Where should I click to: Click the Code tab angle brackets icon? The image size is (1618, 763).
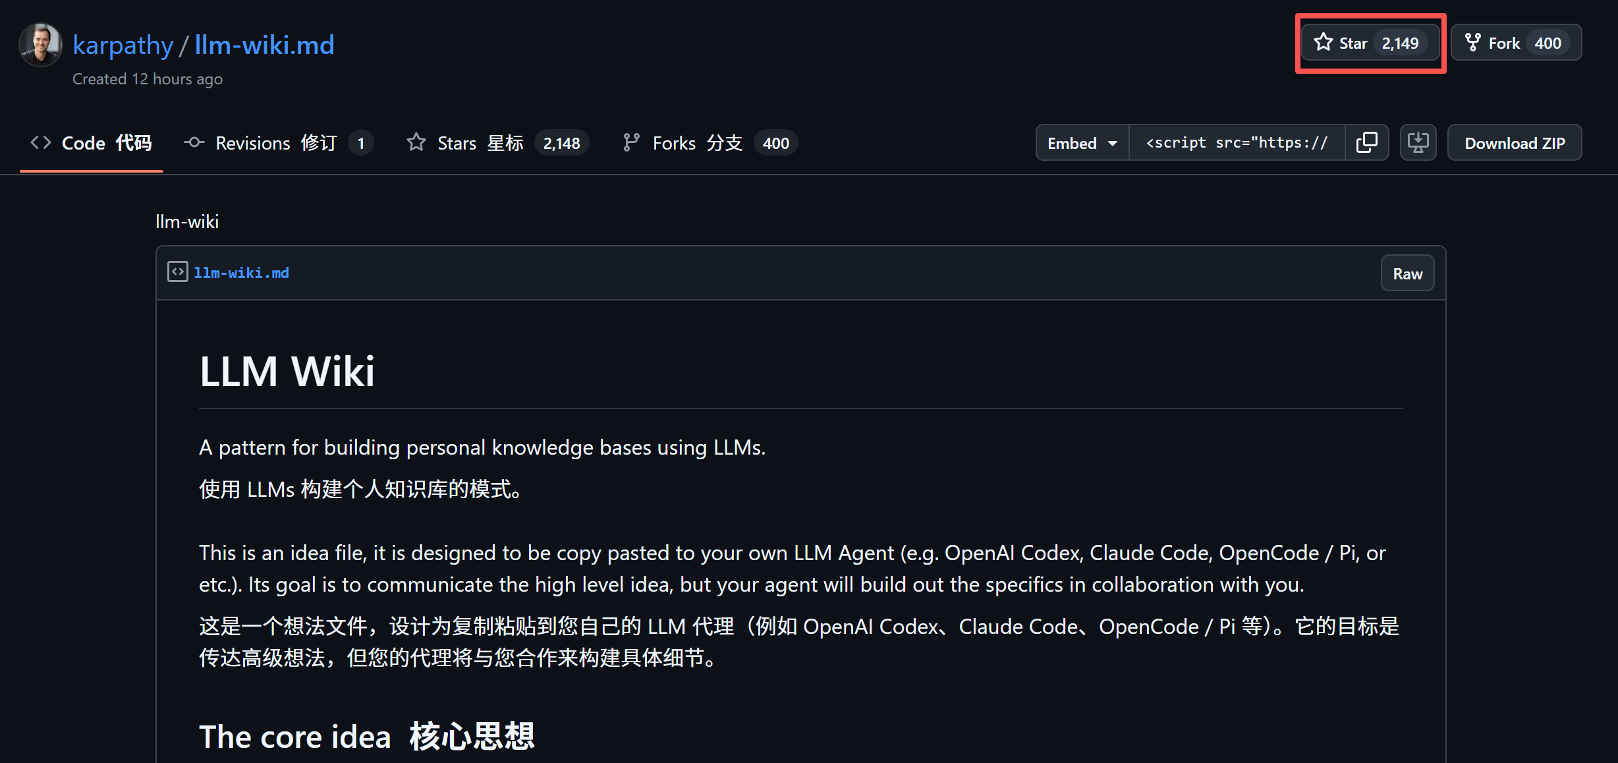(x=40, y=142)
